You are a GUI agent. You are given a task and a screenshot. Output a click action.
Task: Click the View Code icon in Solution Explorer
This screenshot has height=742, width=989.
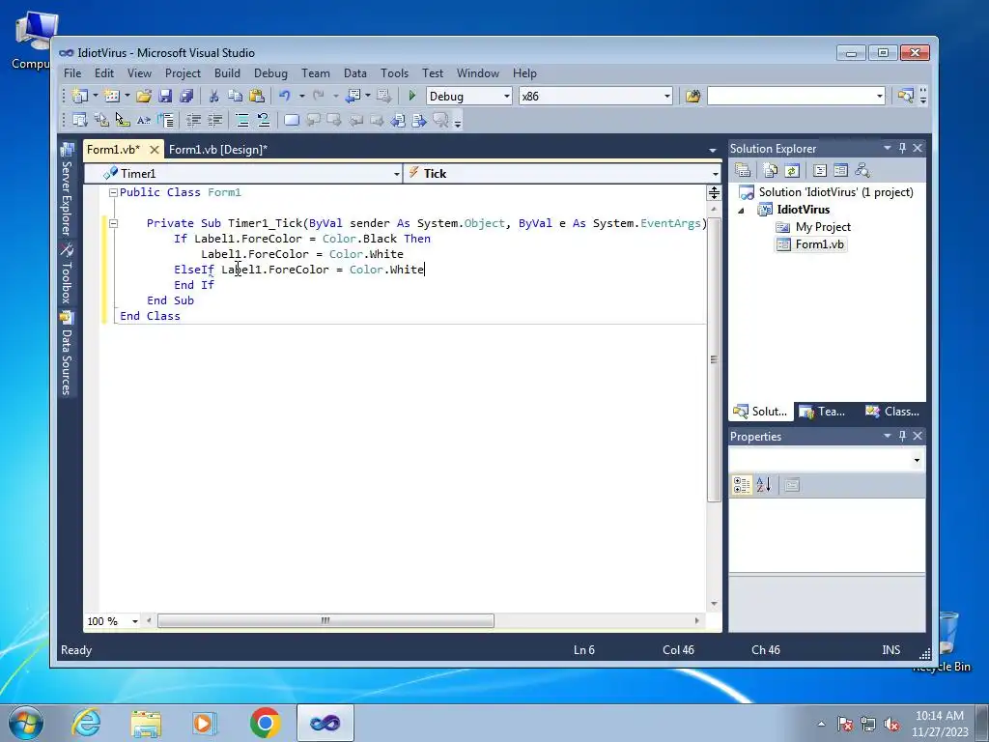coord(819,170)
